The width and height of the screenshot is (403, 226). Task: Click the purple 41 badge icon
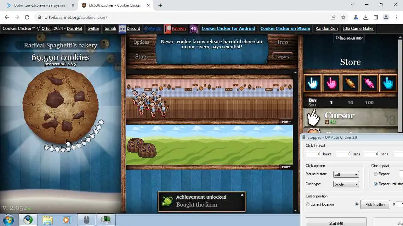point(194,28)
